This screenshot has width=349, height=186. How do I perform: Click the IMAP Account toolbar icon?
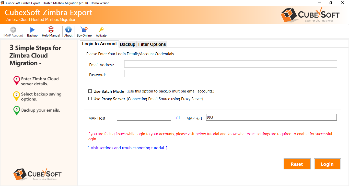point(13,30)
